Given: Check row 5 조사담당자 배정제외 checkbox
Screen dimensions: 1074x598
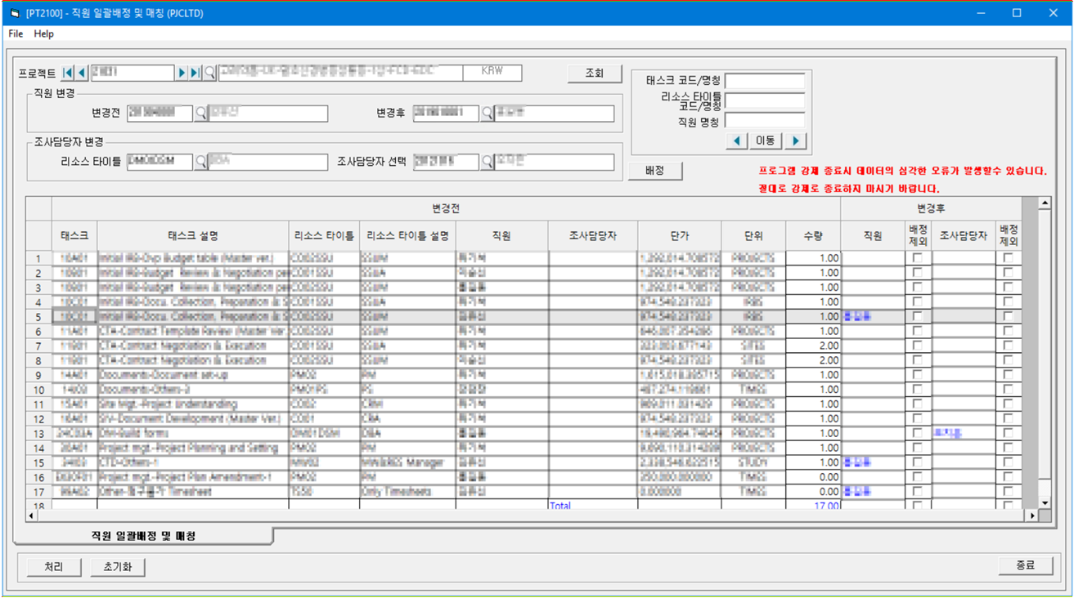Looking at the screenshot, I should pyautogui.click(x=1008, y=317).
